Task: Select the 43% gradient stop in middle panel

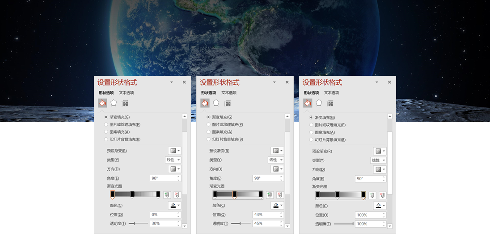Action: [234, 195]
